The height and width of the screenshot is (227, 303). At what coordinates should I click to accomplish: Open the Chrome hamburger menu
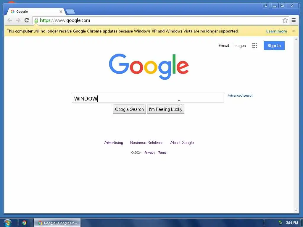point(294,20)
